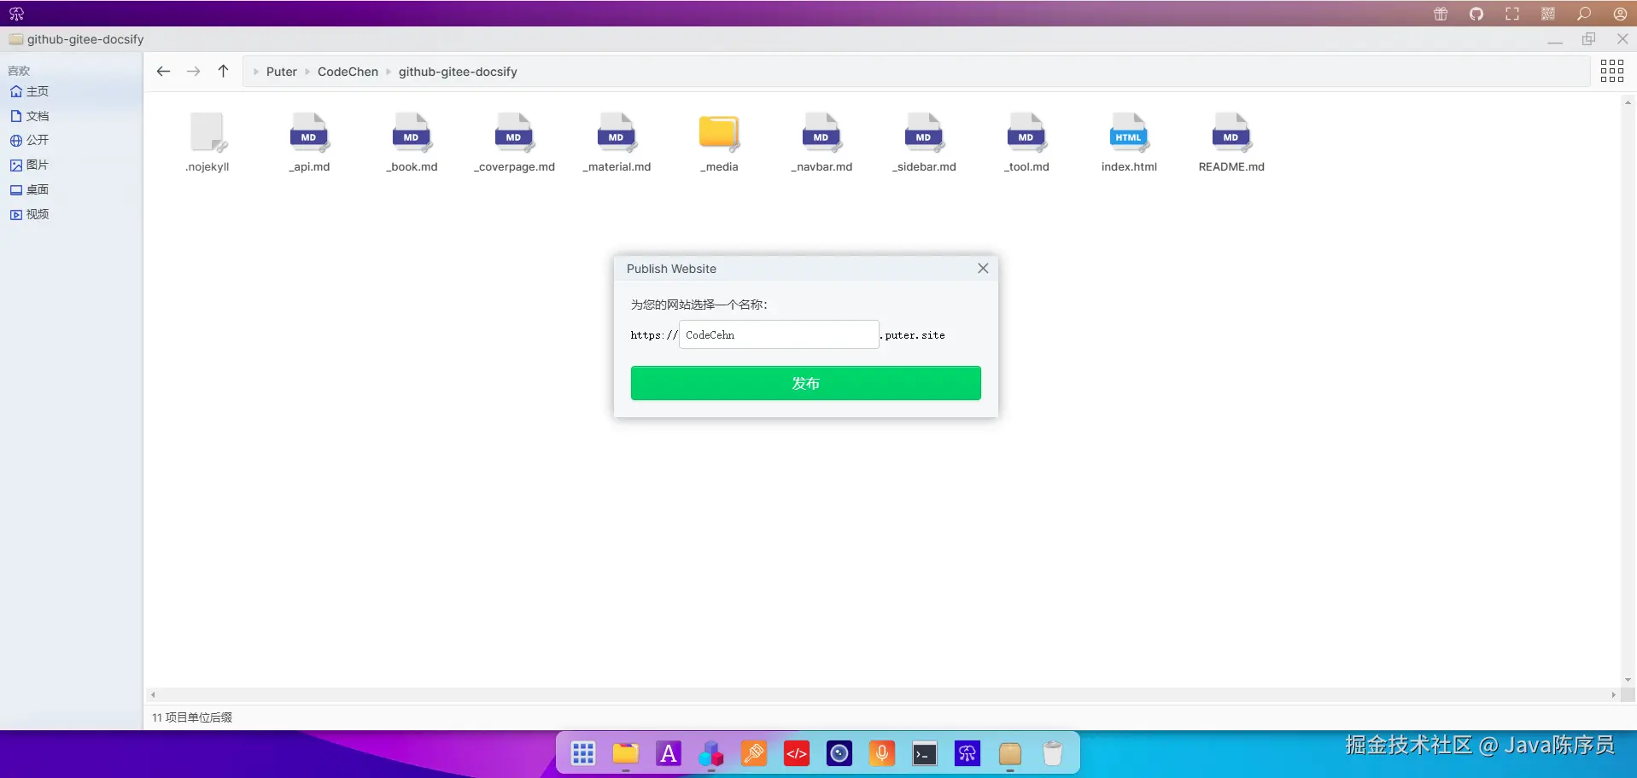Select the _coverpage.md file

[514, 142]
